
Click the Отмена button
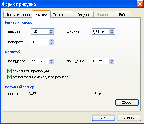pos(129,118)
